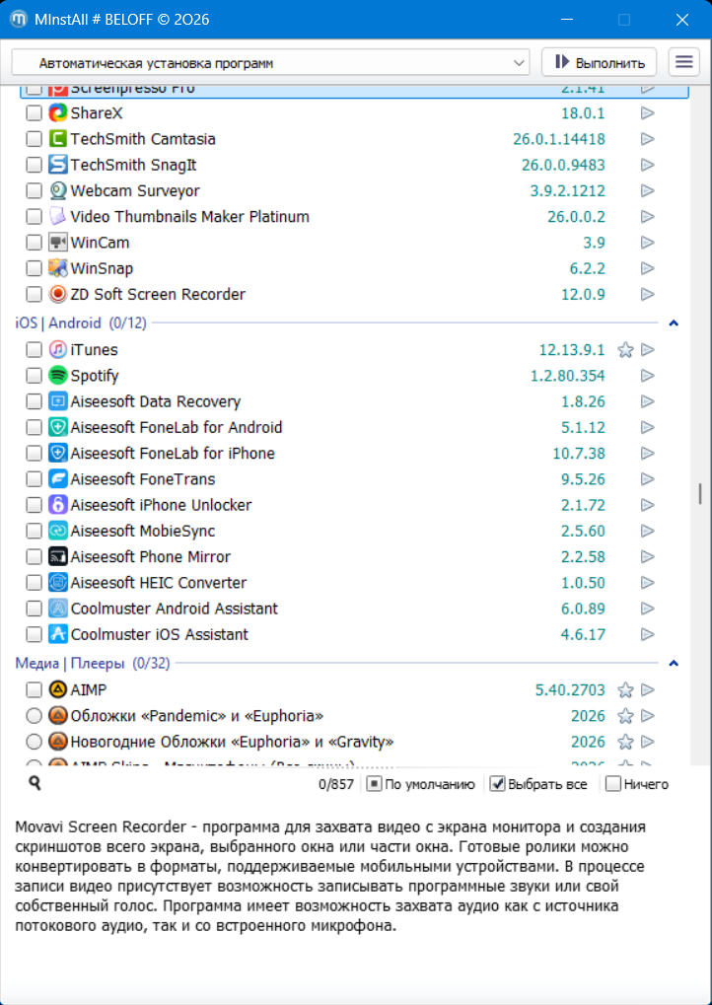Screen dimensions: 712x1005
Task: Collapse the Медиа | Плееры group chevron
Action: 674,664
